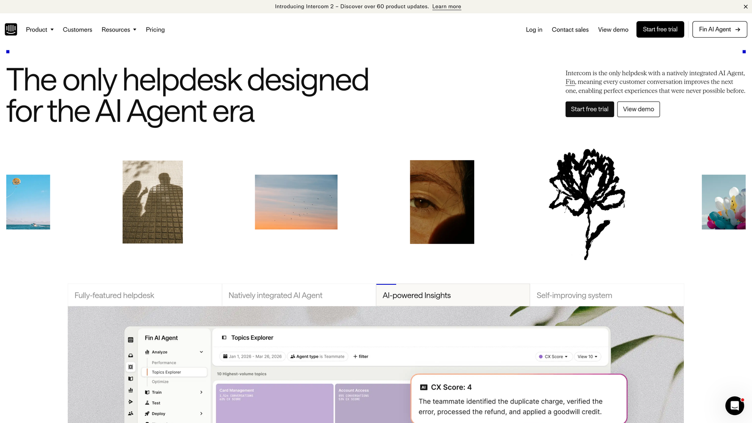Click the panel icon beside Topics Explorer title
The image size is (752, 423).
click(224, 337)
